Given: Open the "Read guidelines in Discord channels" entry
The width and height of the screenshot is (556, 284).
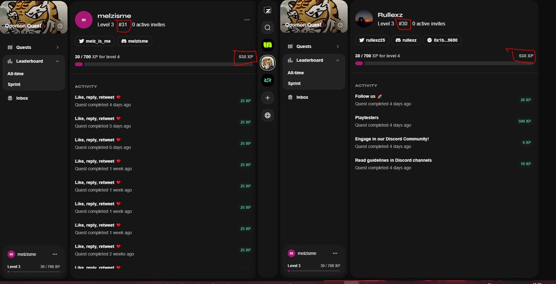Looking at the screenshot, I should tap(444, 164).
